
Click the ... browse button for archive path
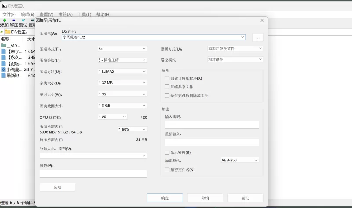coord(258,38)
